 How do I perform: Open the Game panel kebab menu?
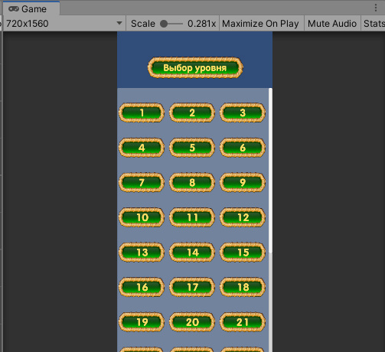point(376,8)
